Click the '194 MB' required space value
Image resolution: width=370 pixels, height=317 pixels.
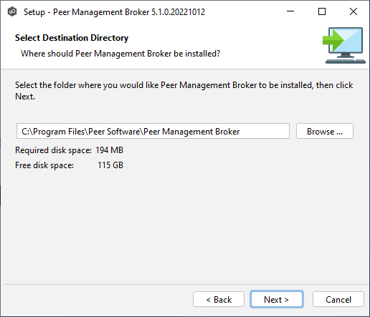point(110,150)
